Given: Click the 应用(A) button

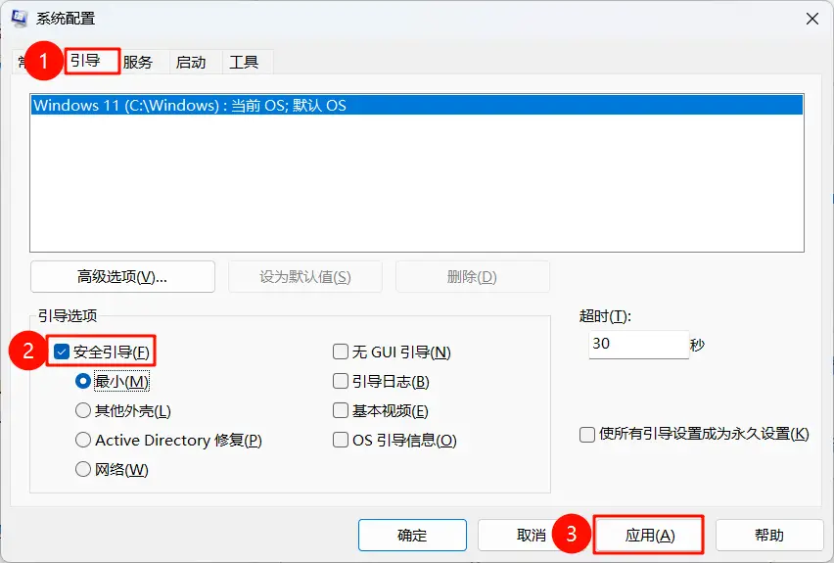Looking at the screenshot, I should tap(649, 535).
